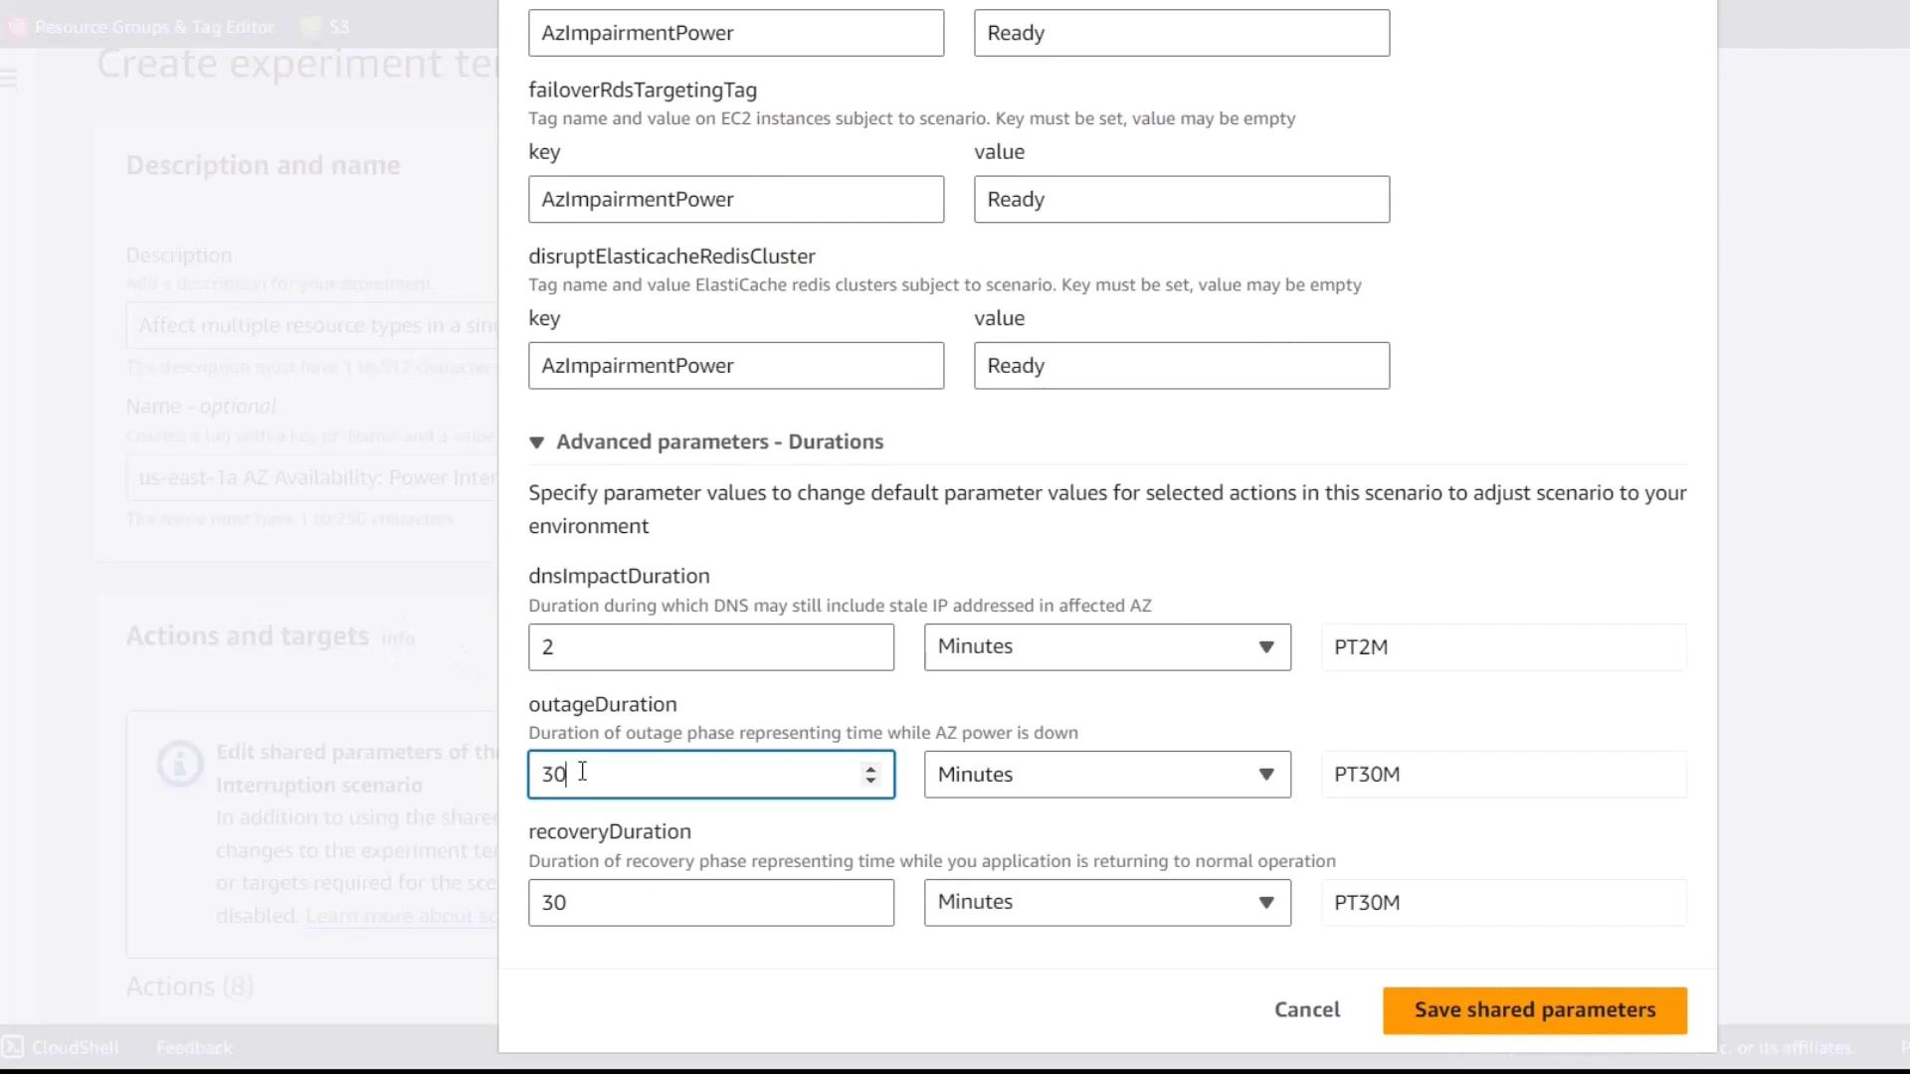The width and height of the screenshot is (1910, 1074).
Task: Click outageDuration stepper arrows
Action: pos(870,775)
